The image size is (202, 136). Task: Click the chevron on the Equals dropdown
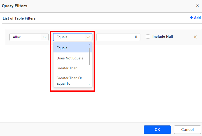coord(88,37)
